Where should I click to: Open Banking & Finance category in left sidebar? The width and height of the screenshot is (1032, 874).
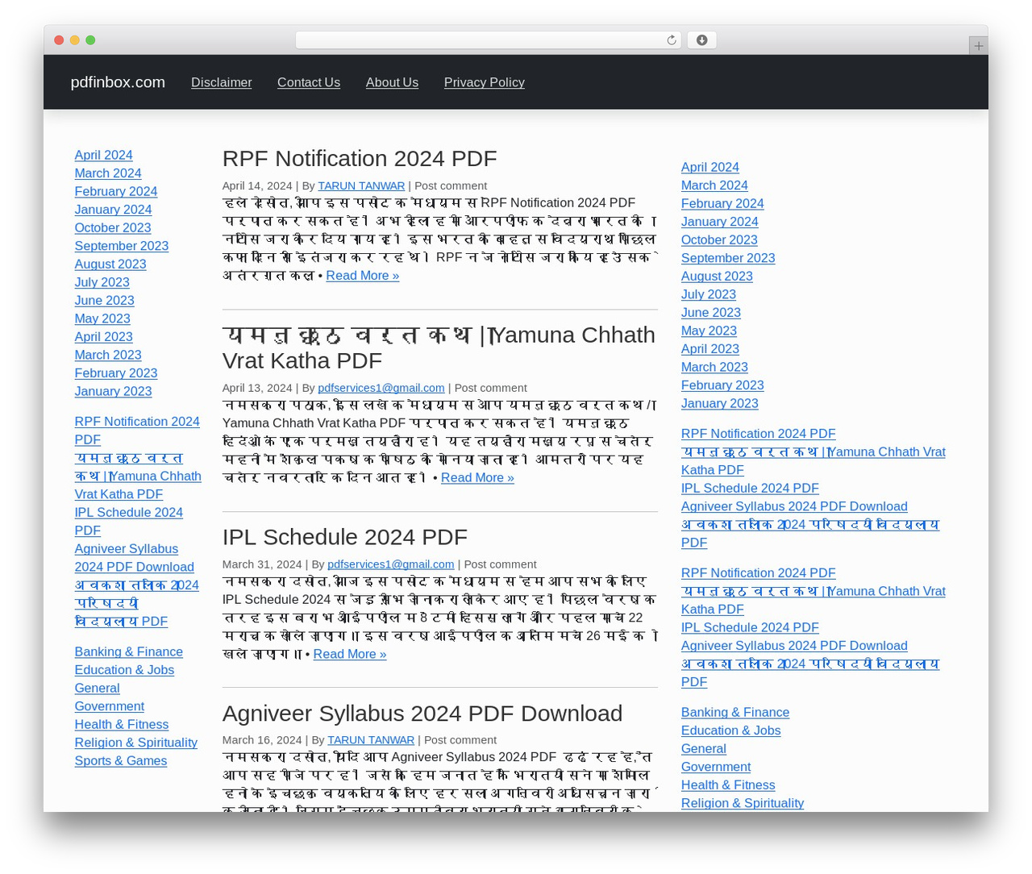[x=128, y=651]
